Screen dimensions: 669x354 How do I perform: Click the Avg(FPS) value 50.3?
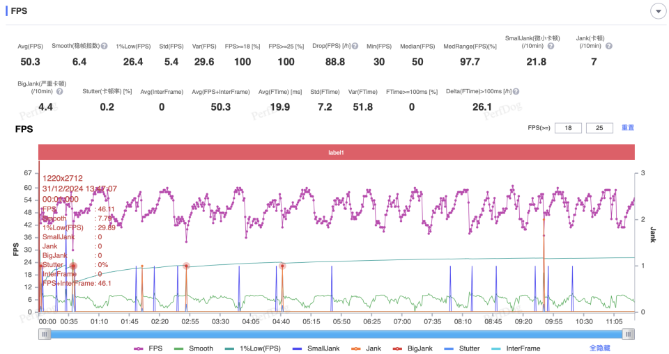click(x=30, y=62)
